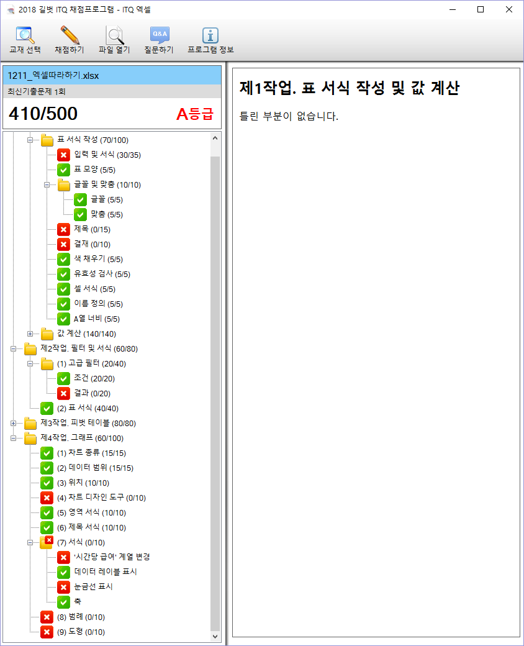The image size is (524, 646).
Task: Click the red X icon beside 결과 (0/20)
Action: click(x=63, y=393)
